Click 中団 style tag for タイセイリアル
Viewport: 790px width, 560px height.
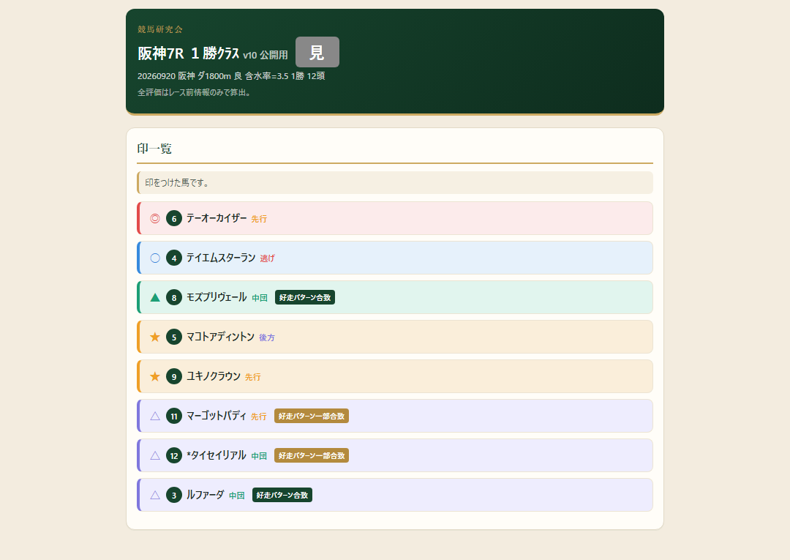(259, 455)
